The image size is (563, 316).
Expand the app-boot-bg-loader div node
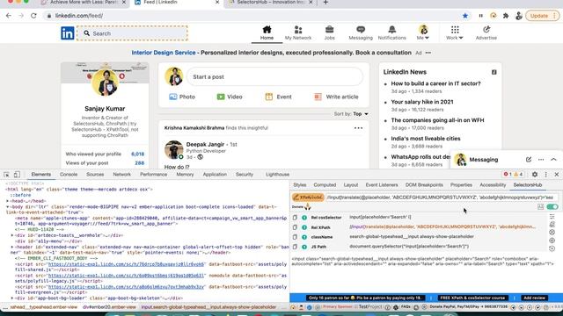click(x=11, y=298)
